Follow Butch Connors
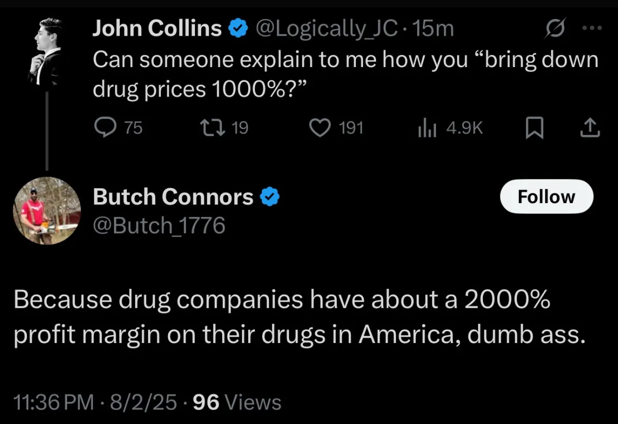This screenshot has height=424, width=618. [x=547, y=196]
